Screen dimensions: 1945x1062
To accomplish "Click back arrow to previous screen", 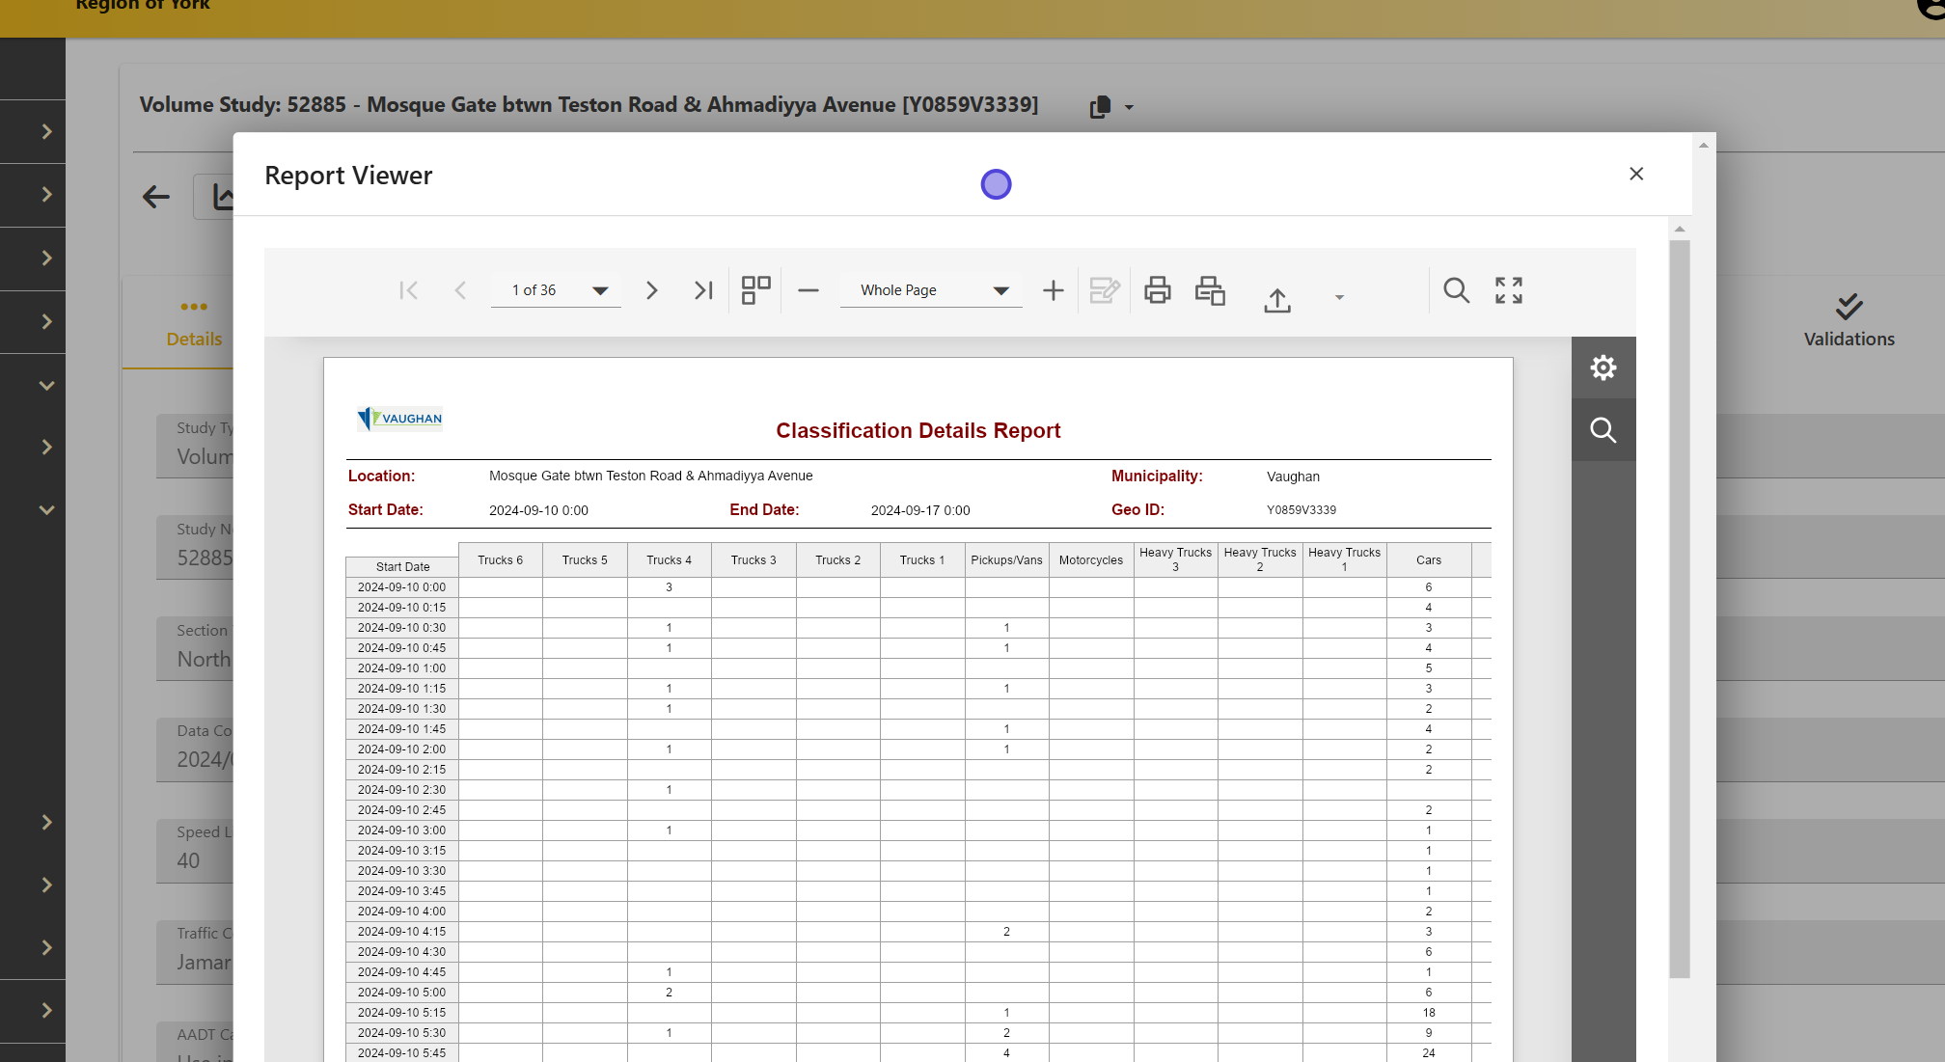I will click(156, 198).
